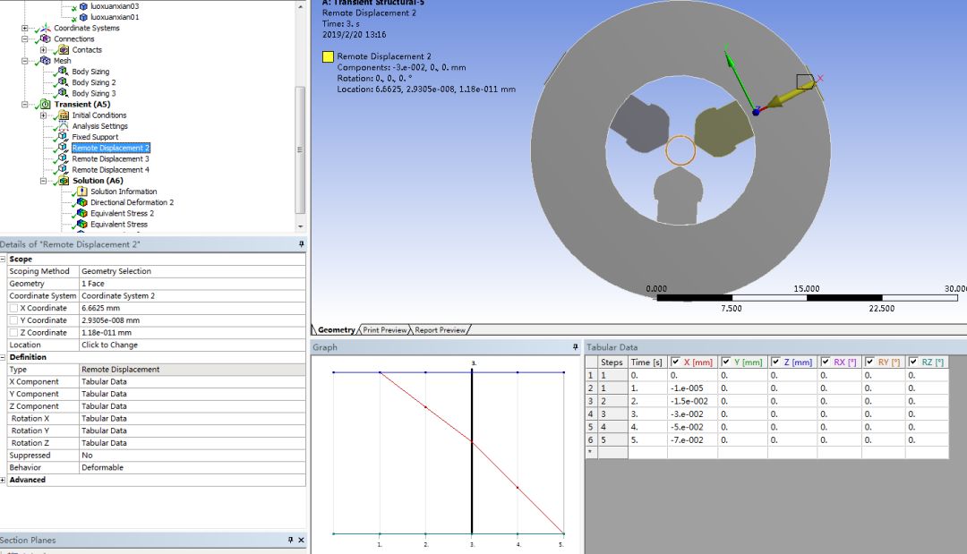Click the black time marker in graph
This screenshot has width=967, height=554.
[472, 450]
